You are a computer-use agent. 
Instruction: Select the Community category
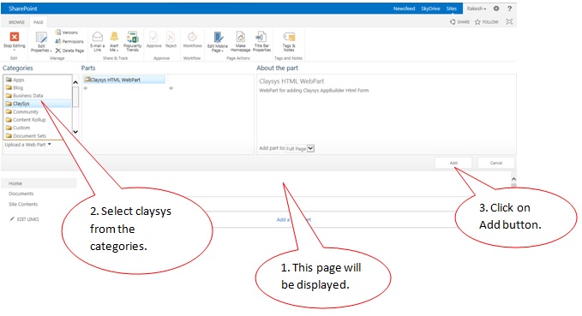tap(22, 111)
